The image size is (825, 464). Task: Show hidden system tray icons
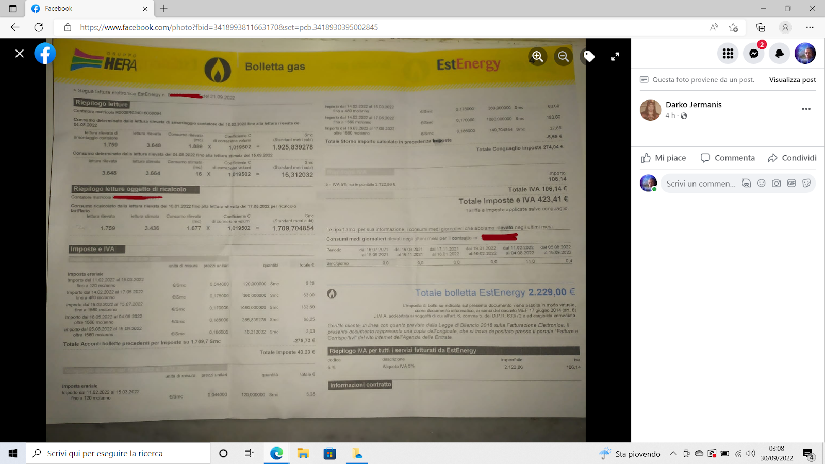(x=673, y=454)
